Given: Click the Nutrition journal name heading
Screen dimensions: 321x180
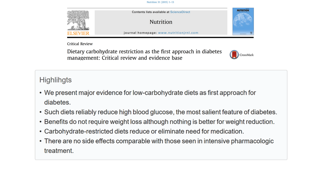Looking at the screenshot, I should click(x=161, y=22).
